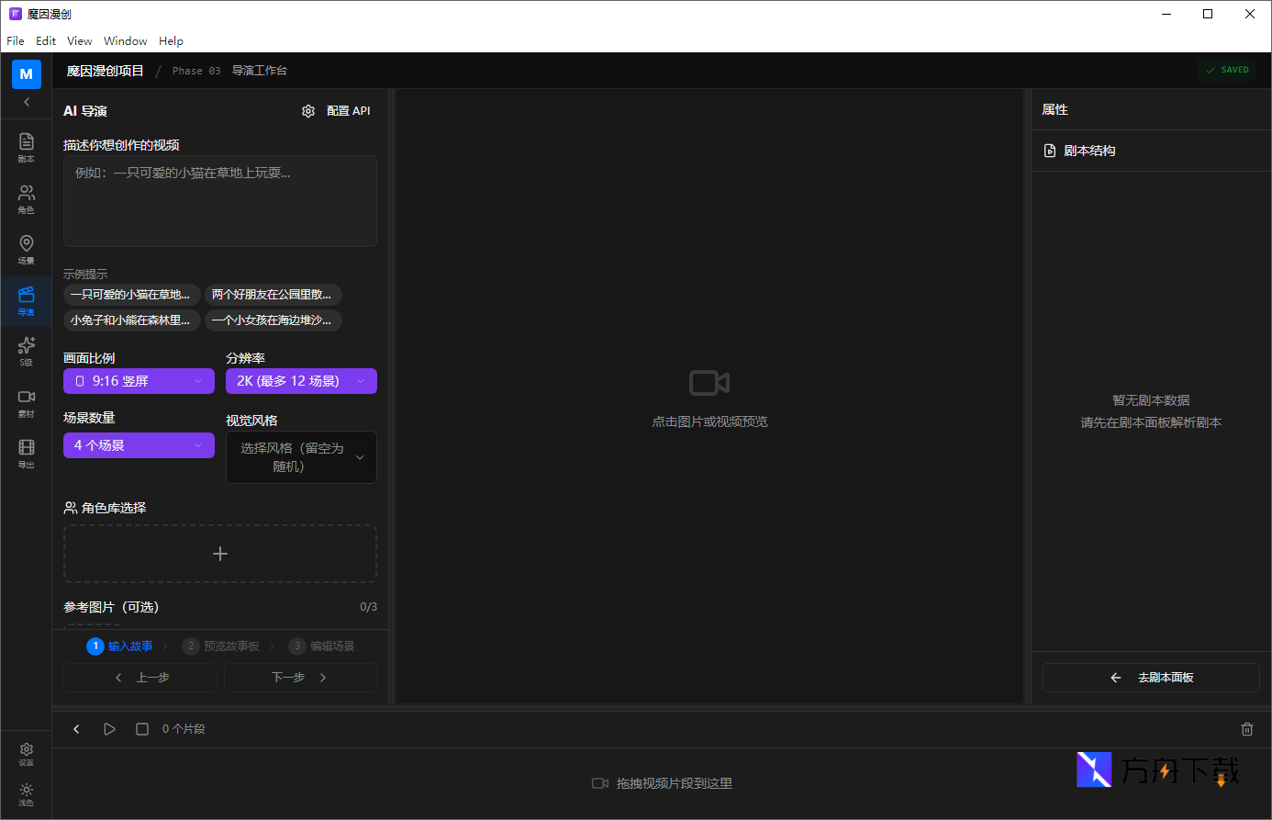The image size is (1272, 820).
Task: Open the 角色 (characters) sidebar icon
Action: (26, 197)
